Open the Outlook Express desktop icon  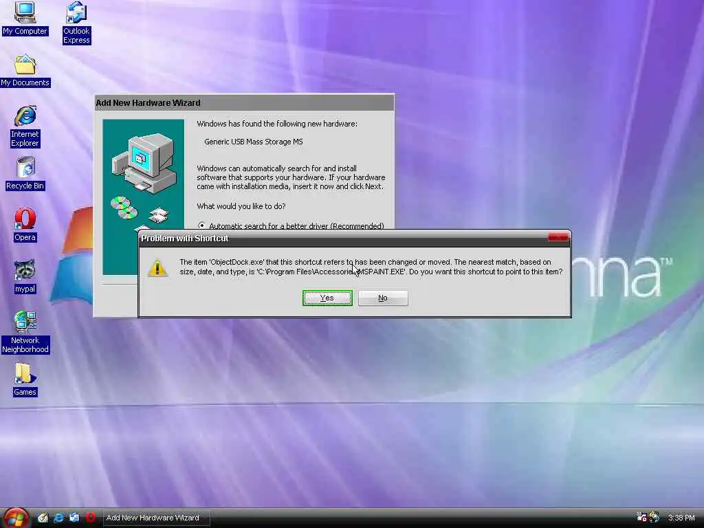76,23
